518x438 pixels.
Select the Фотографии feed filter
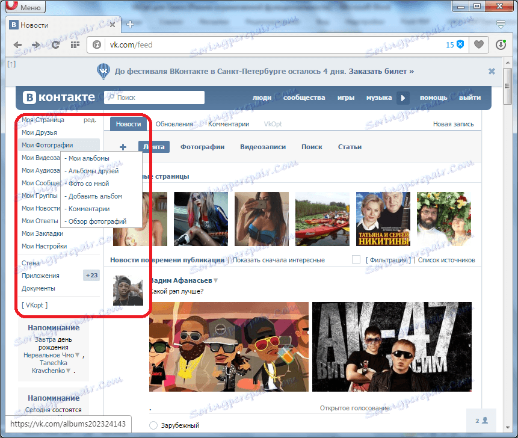[203, 147]
